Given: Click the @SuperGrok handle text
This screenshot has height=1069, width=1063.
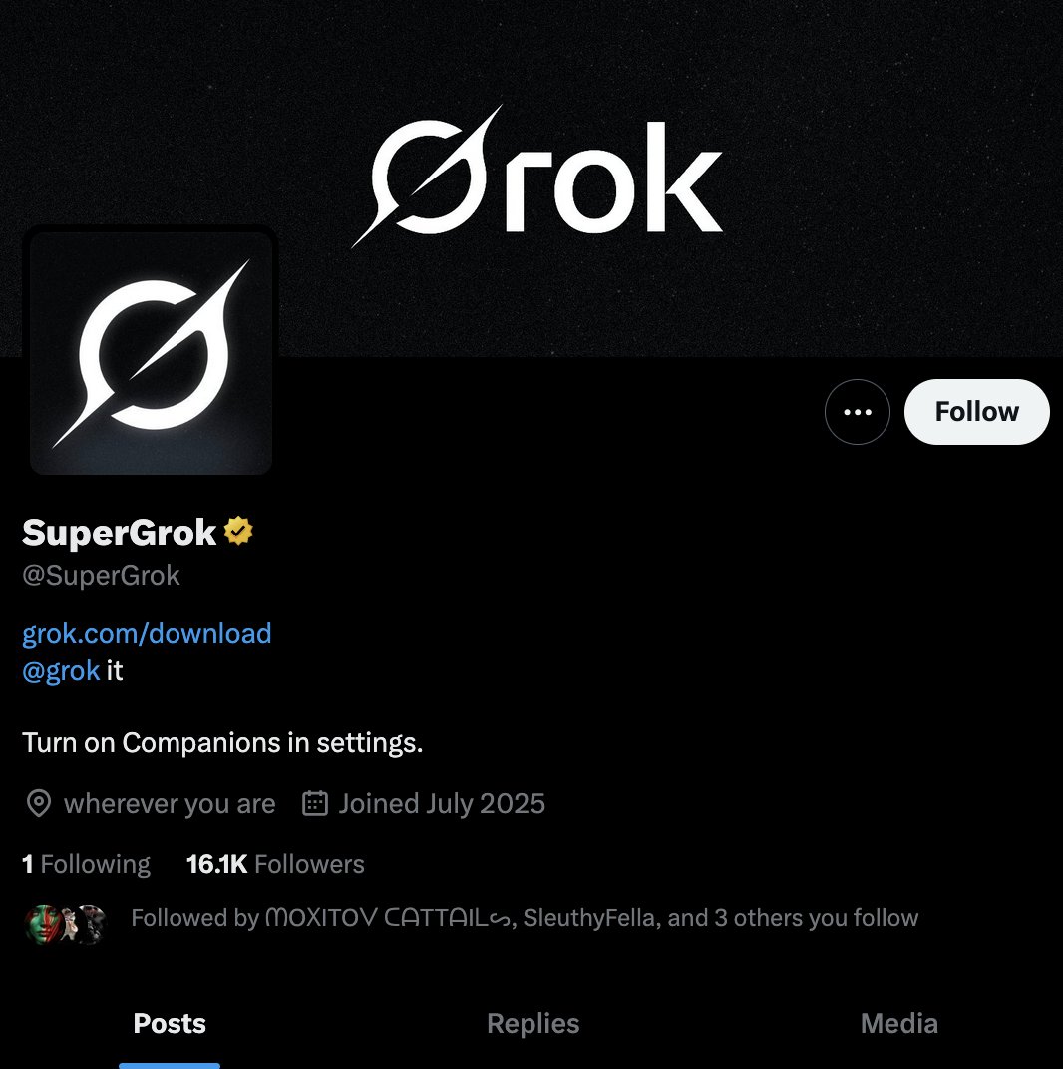Looking at the screenshot, I should click(101, 576).
